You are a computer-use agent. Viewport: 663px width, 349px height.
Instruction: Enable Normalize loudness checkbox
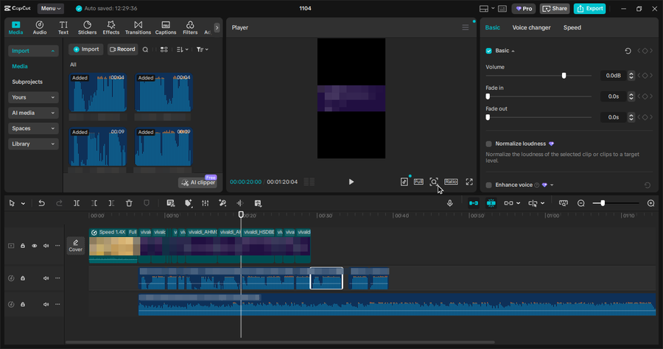(489, 144)
